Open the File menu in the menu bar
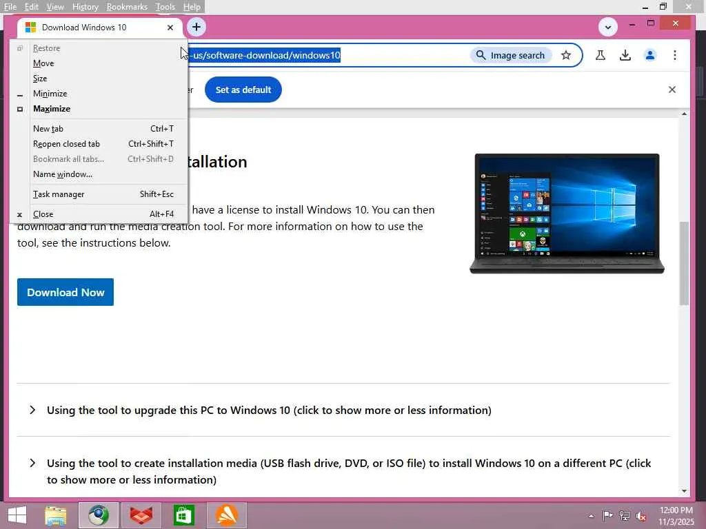Viewport: 706px width, 529px height. [x=10, y=7]
